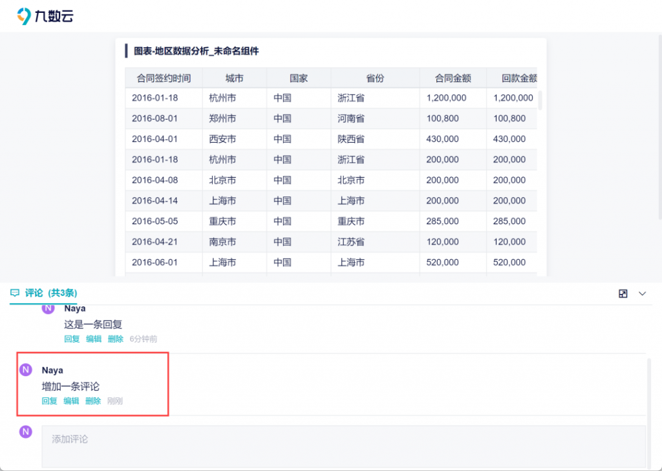This screenshot has width=662, height=471.
Task: Open comments panel in popout window
Action: click(623, 294)
